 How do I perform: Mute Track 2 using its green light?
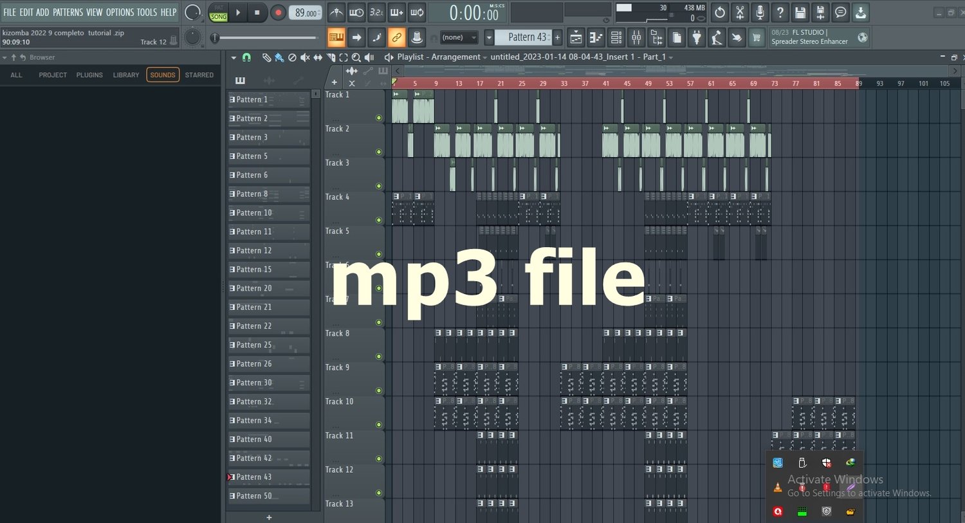click(379, 152)
